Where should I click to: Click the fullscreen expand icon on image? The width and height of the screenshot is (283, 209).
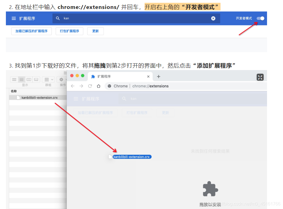tap(260, 77)
